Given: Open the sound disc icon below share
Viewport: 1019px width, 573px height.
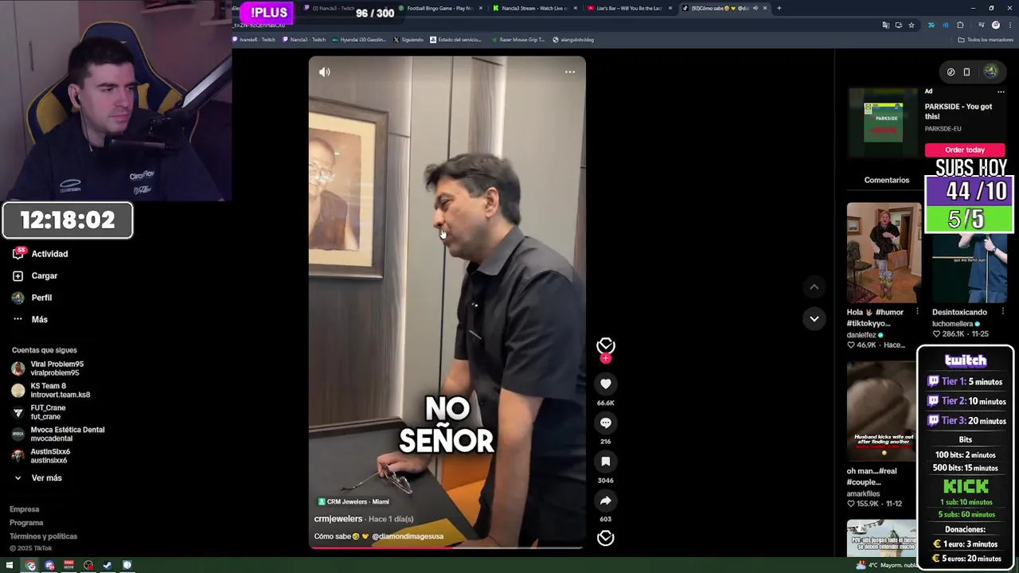Looking at the screenshot, I should point(606,538).
